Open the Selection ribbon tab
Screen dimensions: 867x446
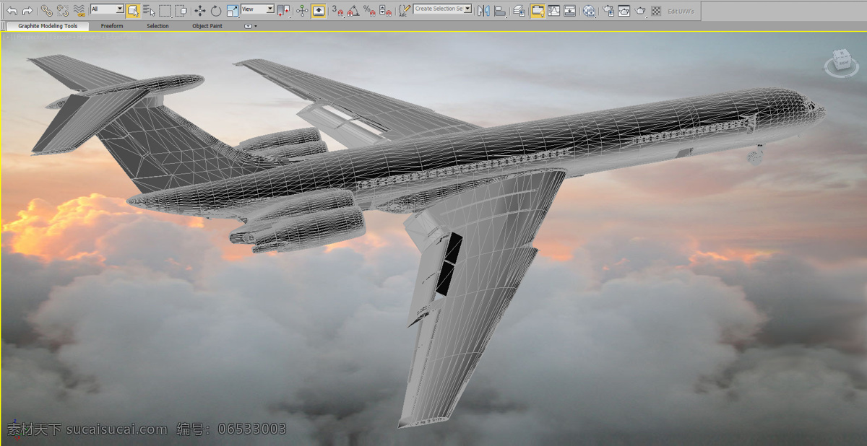(158, 26)
